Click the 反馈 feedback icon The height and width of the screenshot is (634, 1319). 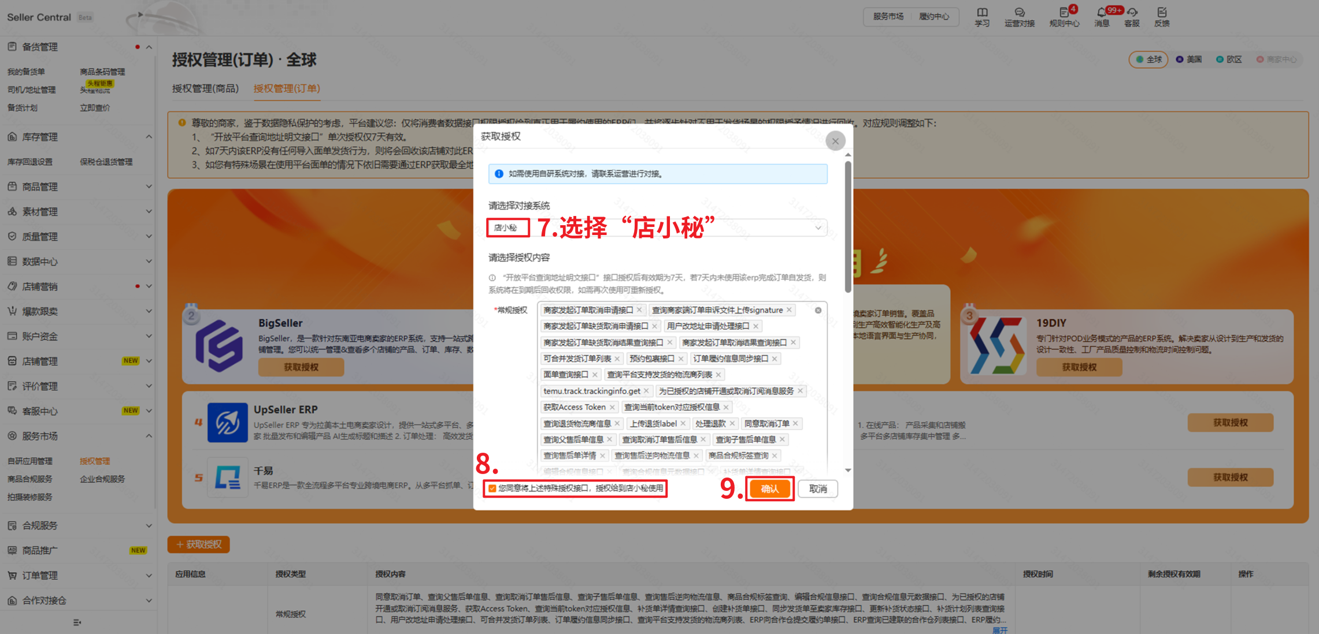[x=1162, y=13]
